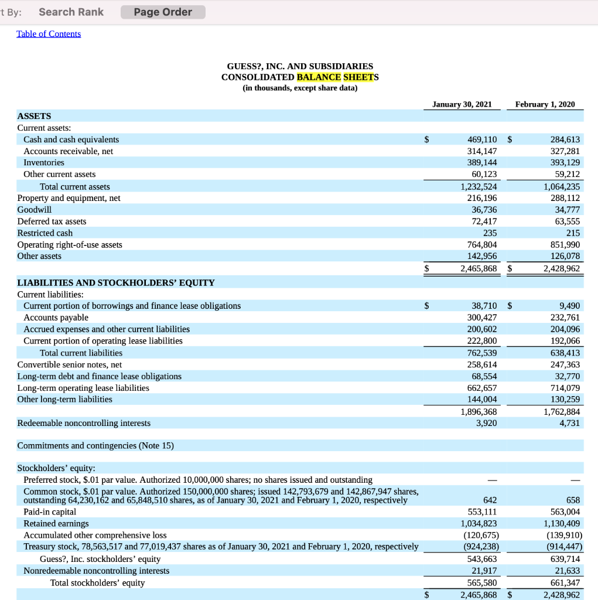Click the Goodwill row
The height and width of the screenshot is (600, 598).
pos(34,209)
